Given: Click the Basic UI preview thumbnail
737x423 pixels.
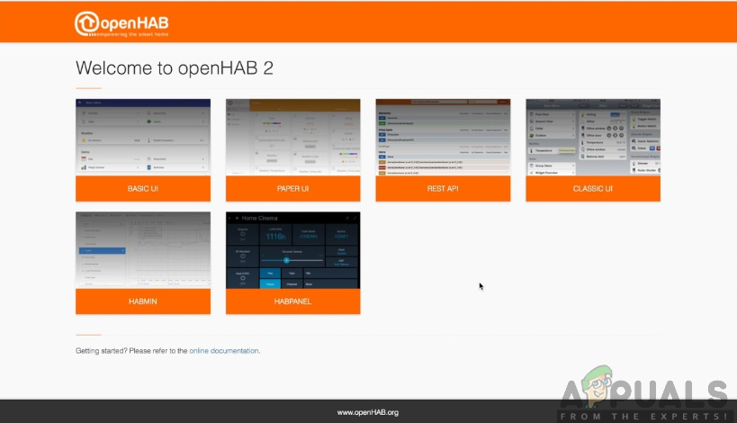Looking at the screenshot, I should point(143,137).
